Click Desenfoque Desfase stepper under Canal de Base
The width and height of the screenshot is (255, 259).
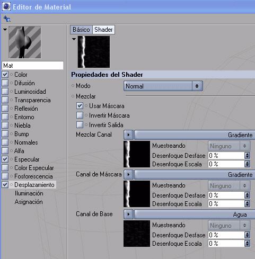(247, 235)
